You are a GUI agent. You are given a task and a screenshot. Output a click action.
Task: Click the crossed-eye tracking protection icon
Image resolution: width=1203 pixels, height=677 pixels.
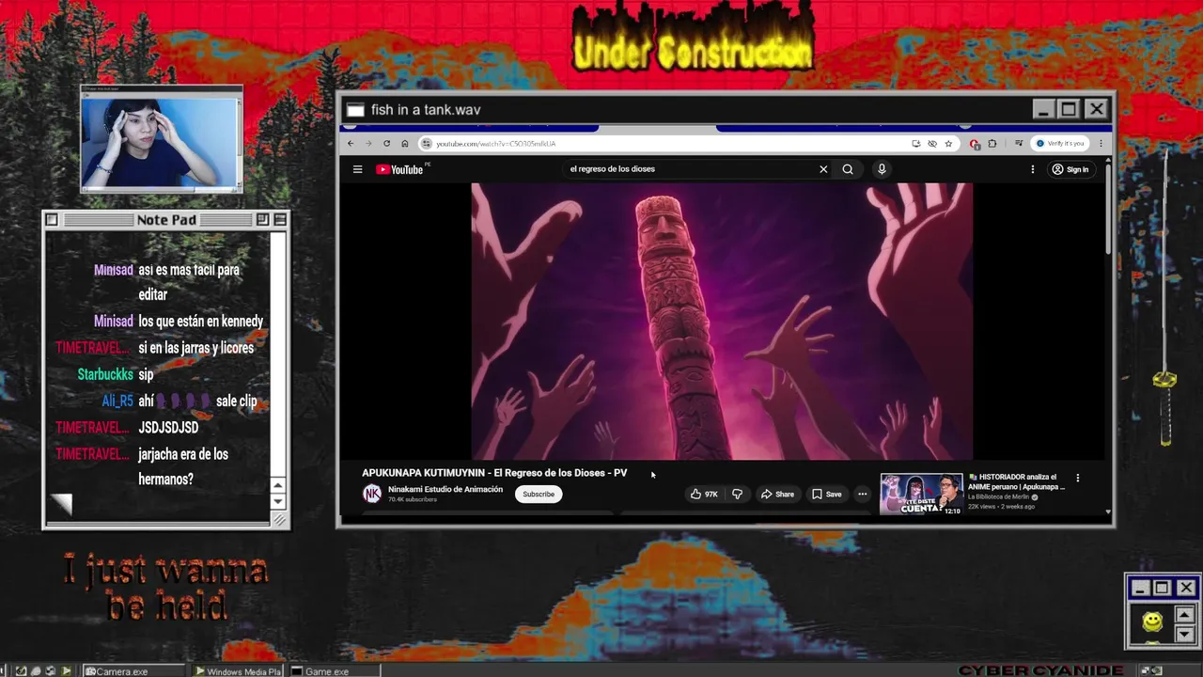(932, 144)
